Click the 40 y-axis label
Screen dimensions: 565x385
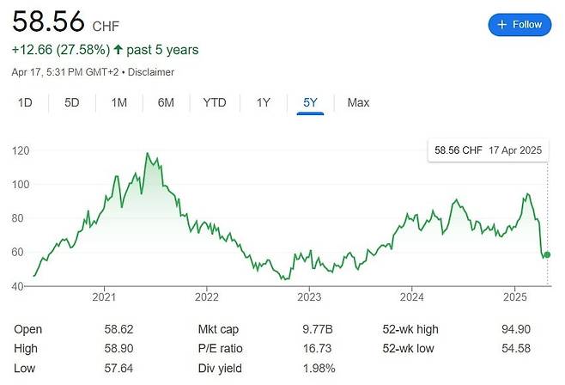coord(17,286)
